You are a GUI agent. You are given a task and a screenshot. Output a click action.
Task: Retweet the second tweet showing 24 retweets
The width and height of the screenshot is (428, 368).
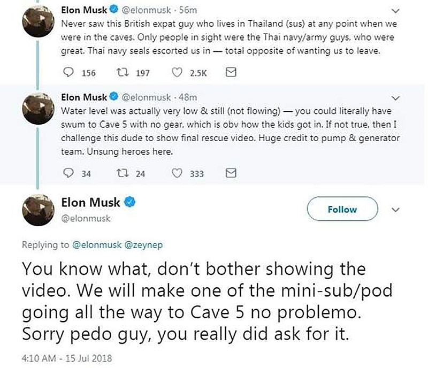[x=123, y=173]
